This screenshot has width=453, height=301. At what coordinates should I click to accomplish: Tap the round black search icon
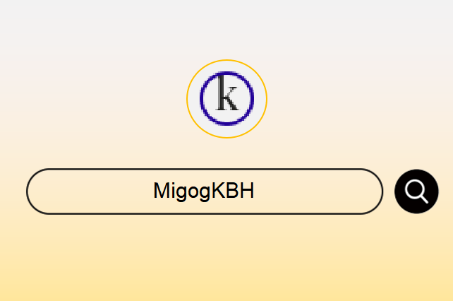coord(416,191)
